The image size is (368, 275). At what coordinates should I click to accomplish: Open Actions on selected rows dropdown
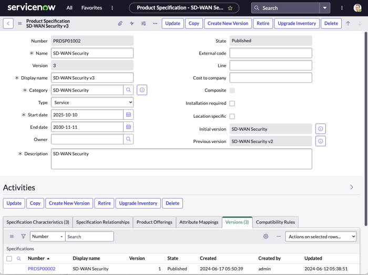321,237
